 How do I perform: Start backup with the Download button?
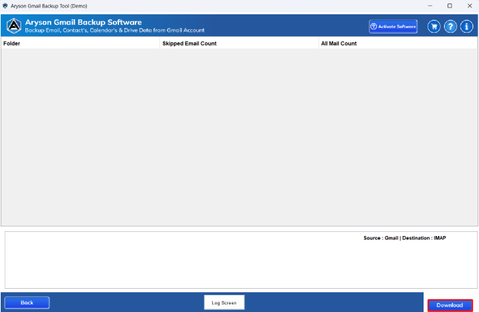pos(450,305)
